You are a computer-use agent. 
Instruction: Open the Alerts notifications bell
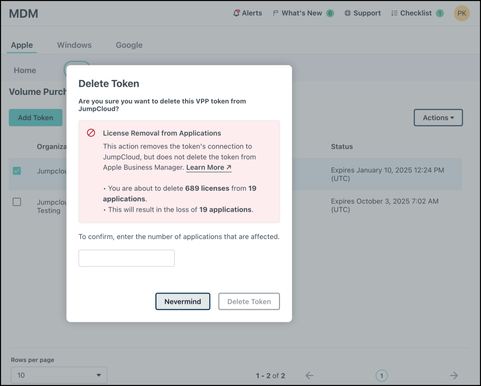248,13
